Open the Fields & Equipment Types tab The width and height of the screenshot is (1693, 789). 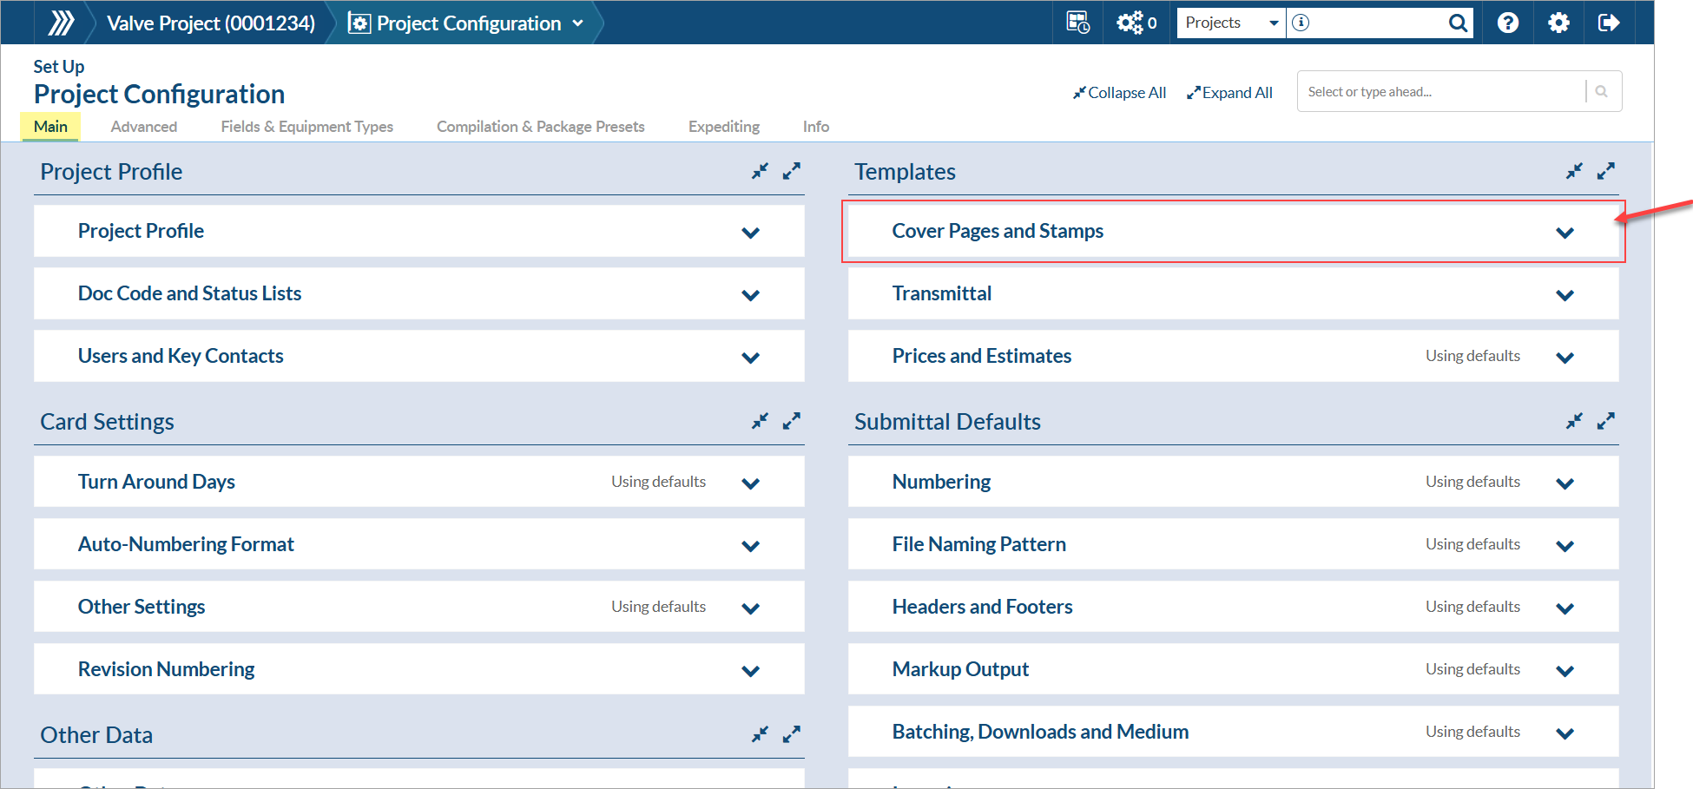(306, 127)
